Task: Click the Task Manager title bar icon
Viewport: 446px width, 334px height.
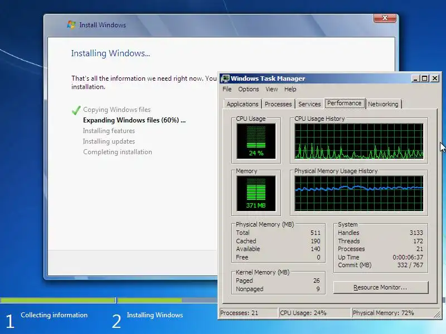Action: [225, 78]
